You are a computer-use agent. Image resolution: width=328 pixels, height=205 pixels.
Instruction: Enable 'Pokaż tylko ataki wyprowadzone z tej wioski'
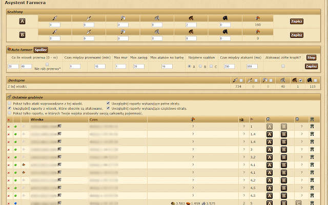coord(10,103)
